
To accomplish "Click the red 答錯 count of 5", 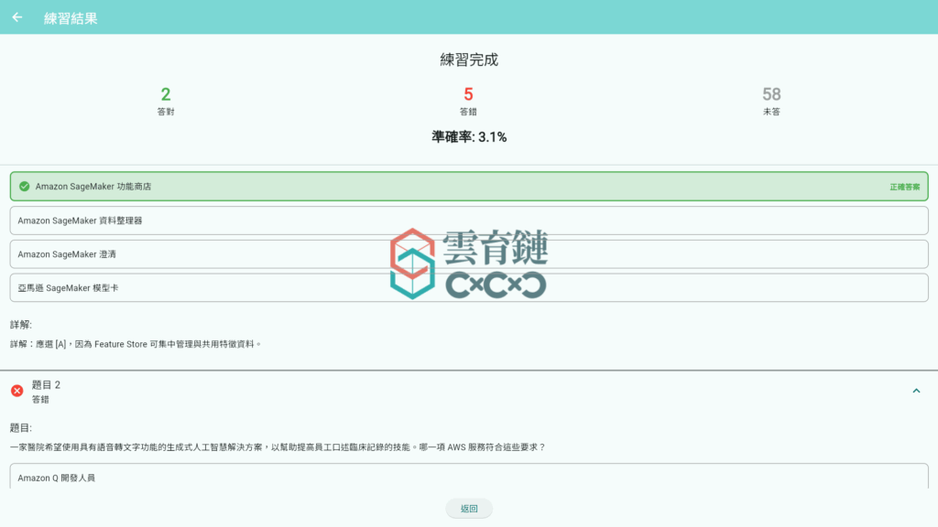I will click(468, 94).
